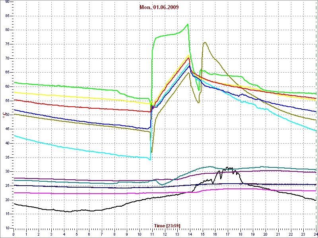Click the 30 temperature axis label
This screenshot has height=238, width=318.
click(x=7, y=172)
